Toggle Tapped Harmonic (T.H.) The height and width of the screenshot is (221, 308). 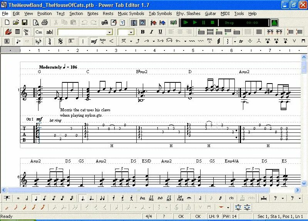[x=285, y=41]
